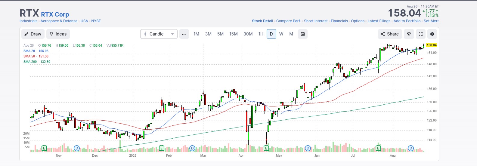477x166 pixels.
Task: Click the dividend D marker between Nov and Dec
Action: coord(77,148)
